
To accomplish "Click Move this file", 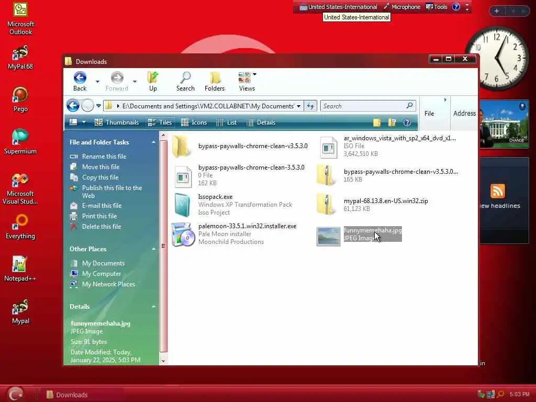I will pyautogui.click(x=100, y=167).
